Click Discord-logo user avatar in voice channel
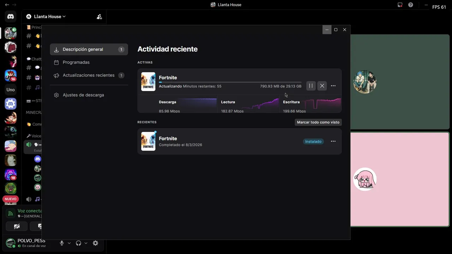The height and width of the screenshot is (254, 452). pos(37,159)
